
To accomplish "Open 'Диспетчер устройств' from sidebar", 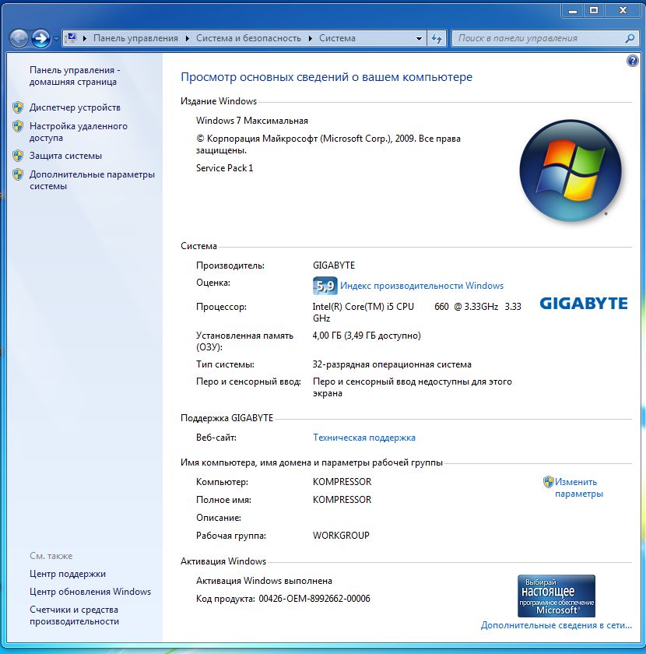I will (x=75, y=107).
